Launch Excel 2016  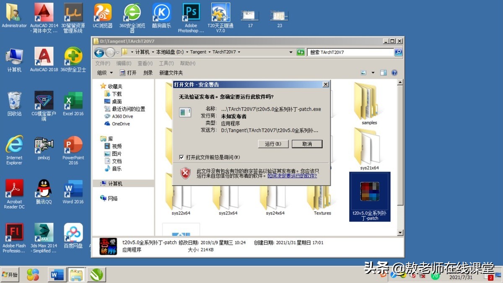point(73,101)
